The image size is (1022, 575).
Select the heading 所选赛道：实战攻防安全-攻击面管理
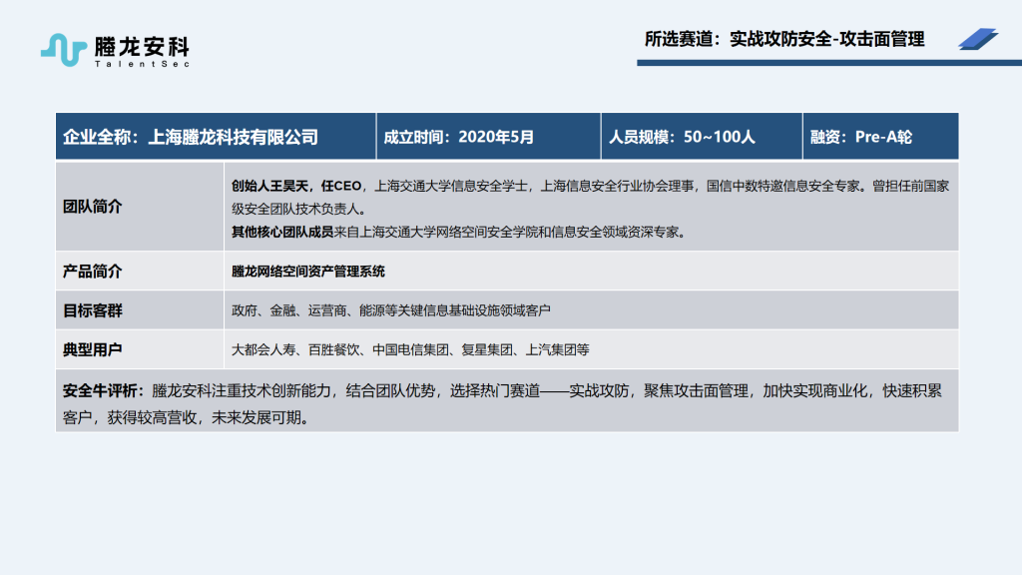tap(784, 39)
